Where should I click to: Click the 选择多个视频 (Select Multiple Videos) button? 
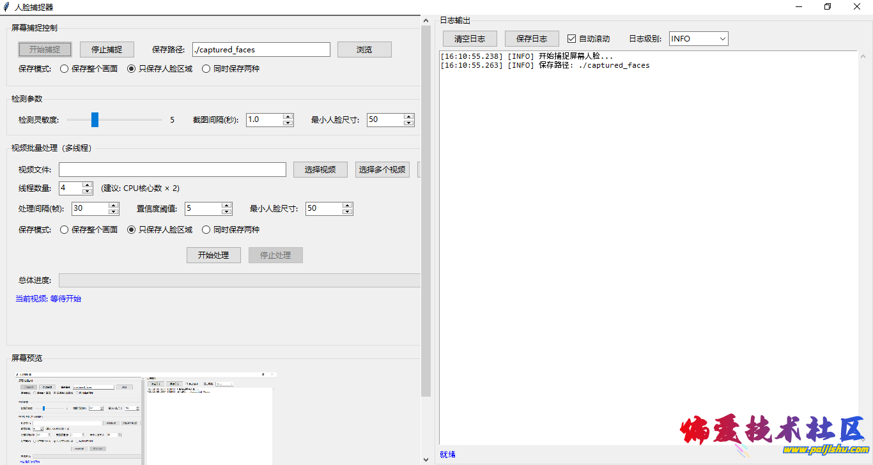(382, 169)
